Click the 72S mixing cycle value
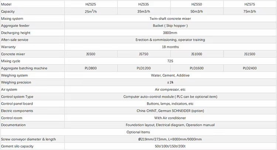Viewport: 277px width, 150px height. 170,61
